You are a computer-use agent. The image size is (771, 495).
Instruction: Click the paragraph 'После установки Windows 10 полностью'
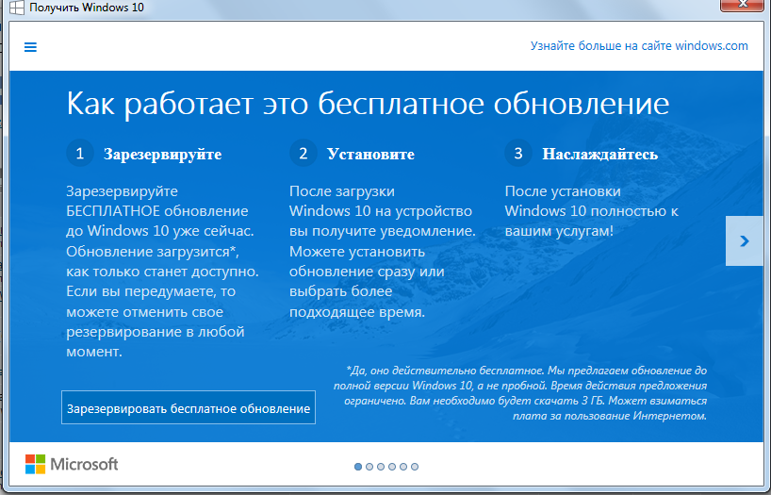point(592,211)
